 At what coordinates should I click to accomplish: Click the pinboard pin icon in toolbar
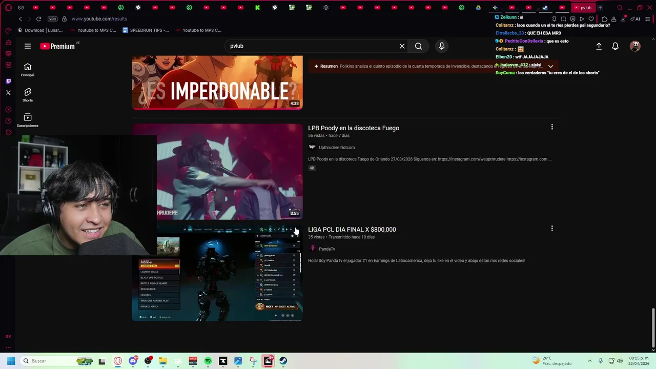pyautogui.click(x=554, y=19)
